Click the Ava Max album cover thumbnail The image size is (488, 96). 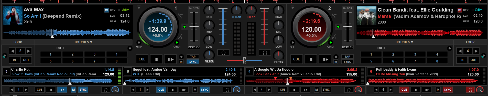coord(13,16)
